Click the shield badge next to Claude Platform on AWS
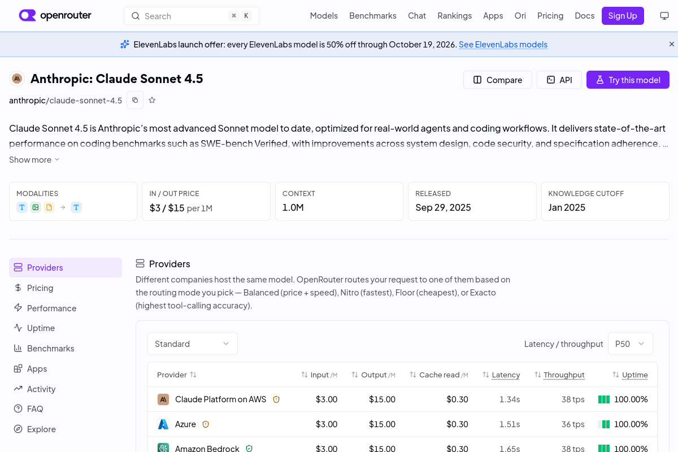The image size is (678, 452). point(276,399)
